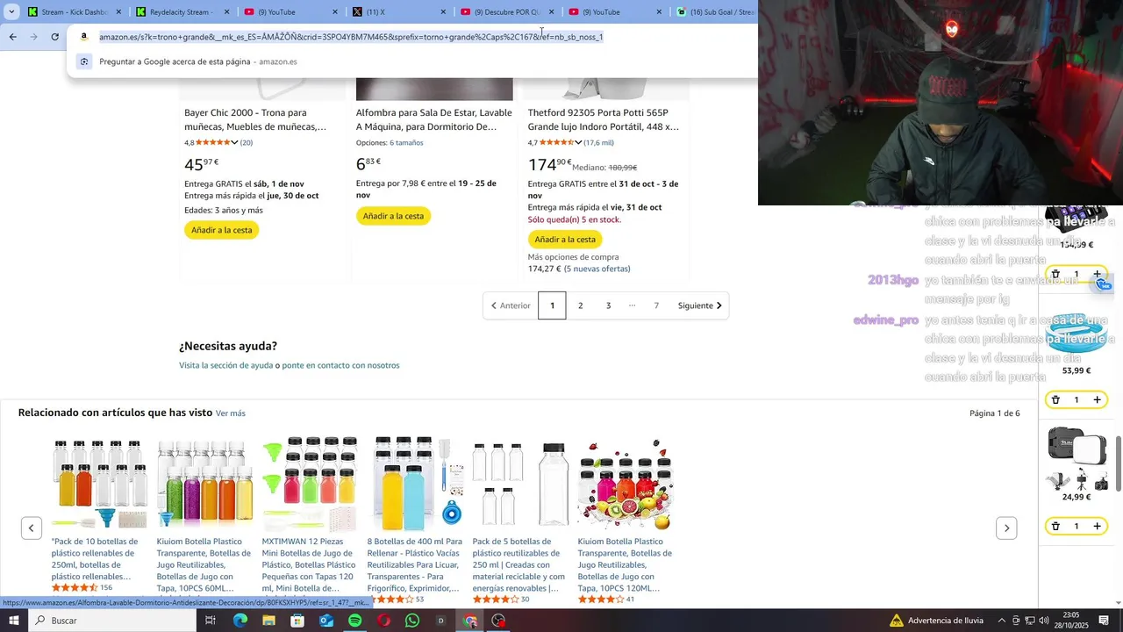The image size is (1123, 632).
Task: Add Thetford Porta Potti to cesta
Action: (565, 239)
